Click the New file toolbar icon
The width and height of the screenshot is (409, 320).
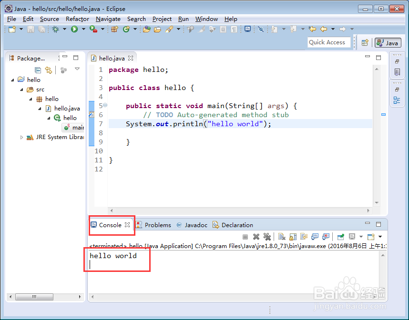[x=12, y=29]
